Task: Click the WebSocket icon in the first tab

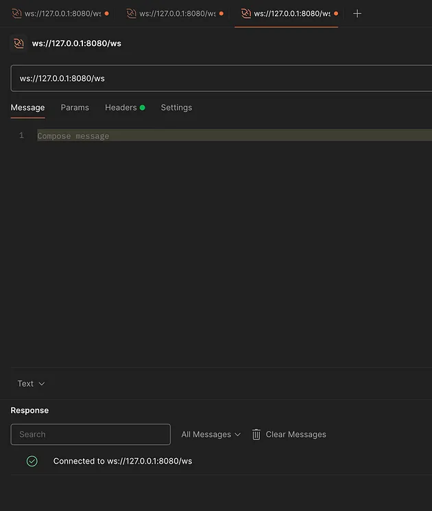Action: coord(16,14)
